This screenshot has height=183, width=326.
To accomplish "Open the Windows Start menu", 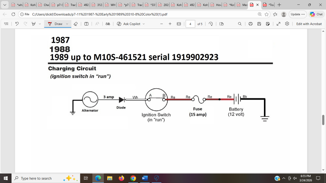I will 6,178.
